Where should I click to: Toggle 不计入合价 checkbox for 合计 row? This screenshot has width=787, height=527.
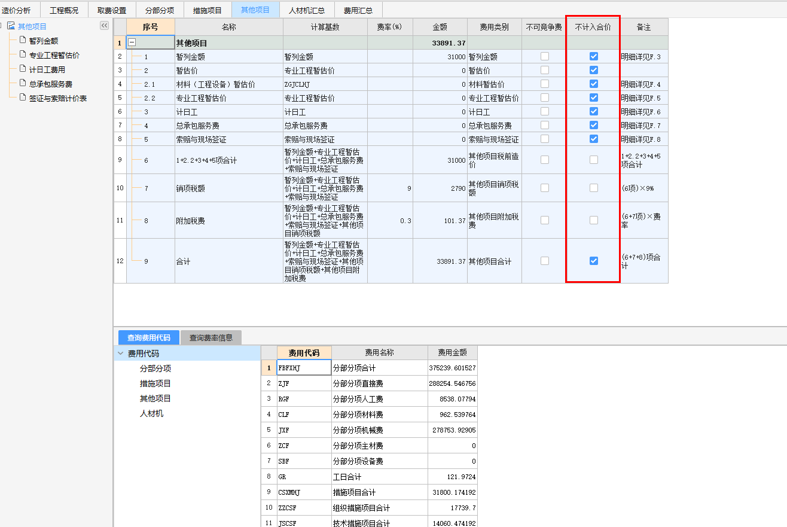[593, 261]
